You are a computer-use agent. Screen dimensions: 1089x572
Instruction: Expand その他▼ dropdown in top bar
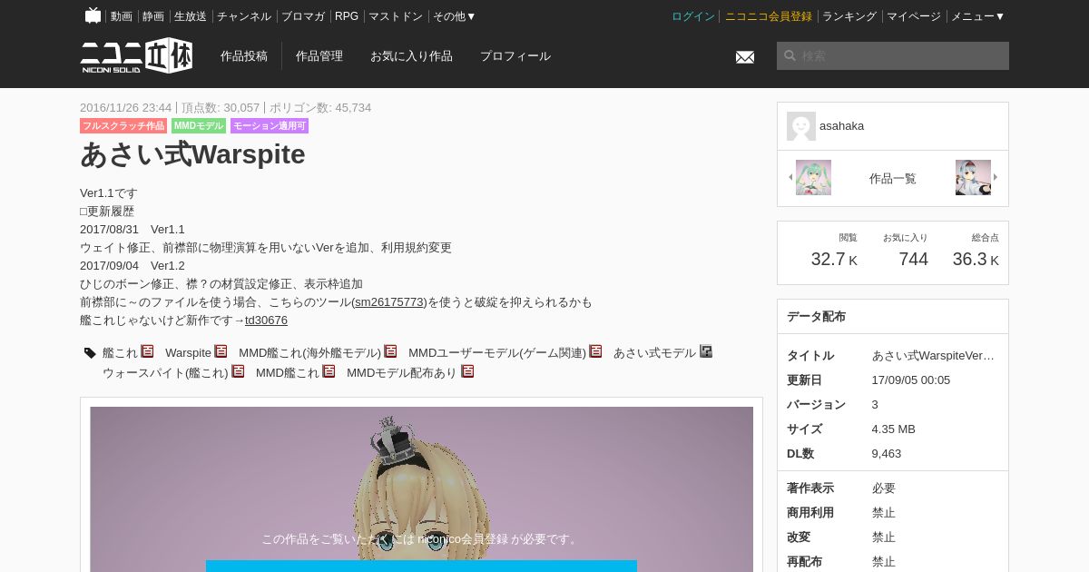tap(455, 16)
